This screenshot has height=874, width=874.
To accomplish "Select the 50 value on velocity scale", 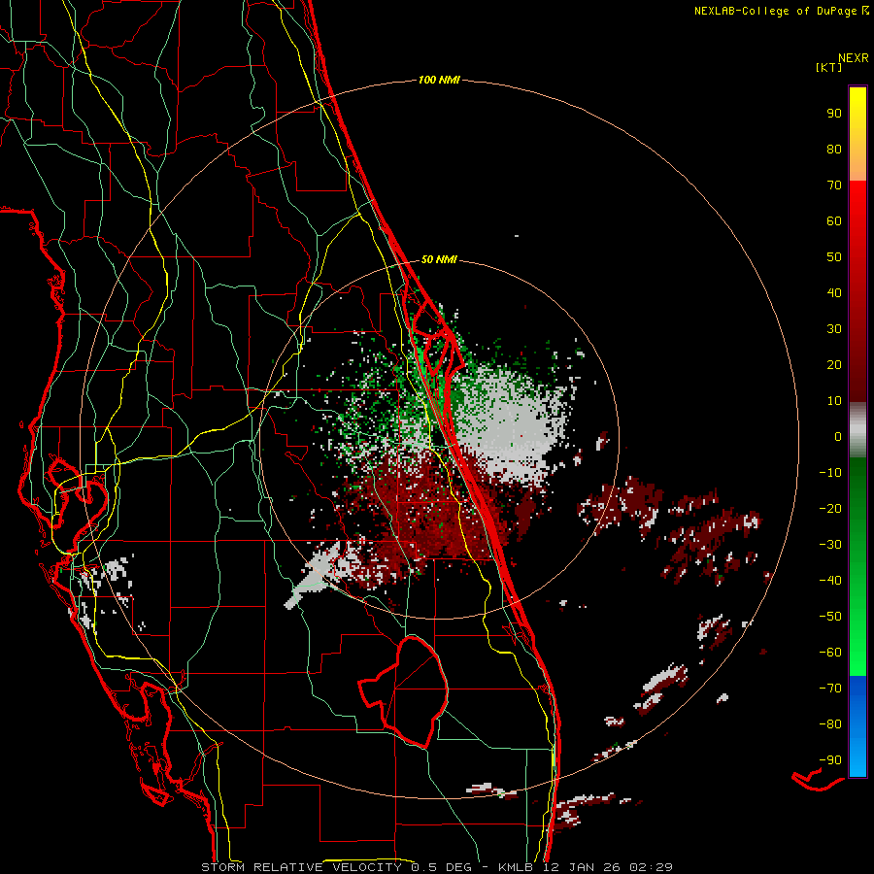I will pos(834,257).
